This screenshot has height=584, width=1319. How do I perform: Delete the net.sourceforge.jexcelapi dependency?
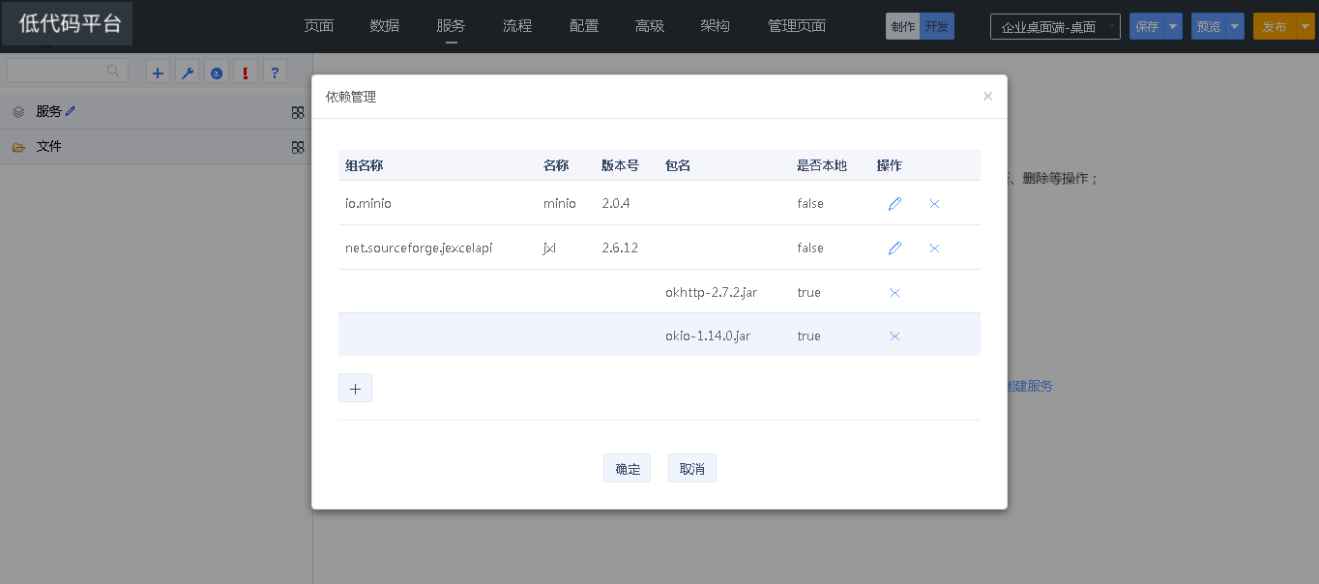coord(934,248)
